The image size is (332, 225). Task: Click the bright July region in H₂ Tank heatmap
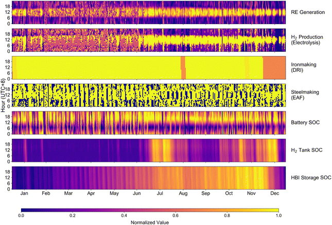click(x=161, y=151)
